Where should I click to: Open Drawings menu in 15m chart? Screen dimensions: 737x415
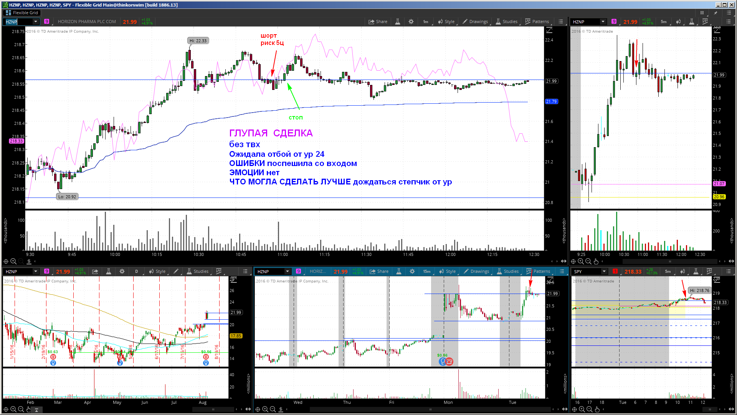[476, 271]
